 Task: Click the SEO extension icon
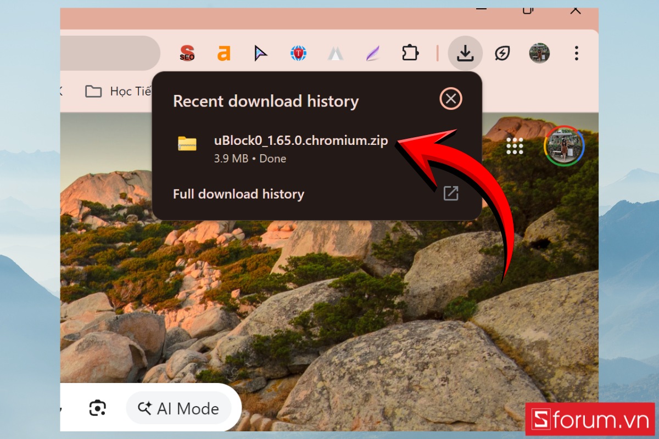pos(186,53)
